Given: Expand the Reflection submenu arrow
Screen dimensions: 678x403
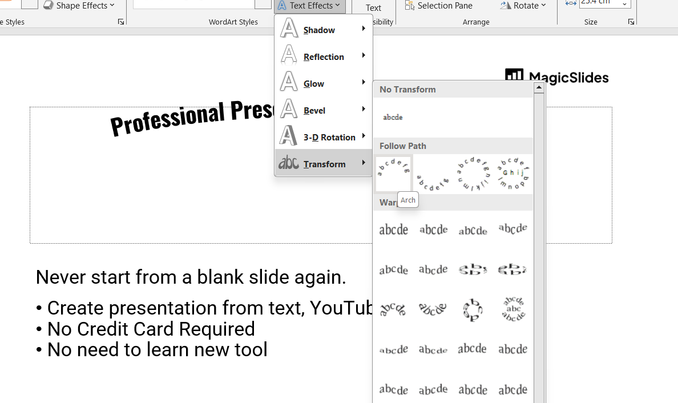Looking at the screenshot, I should tap(364, 55).
